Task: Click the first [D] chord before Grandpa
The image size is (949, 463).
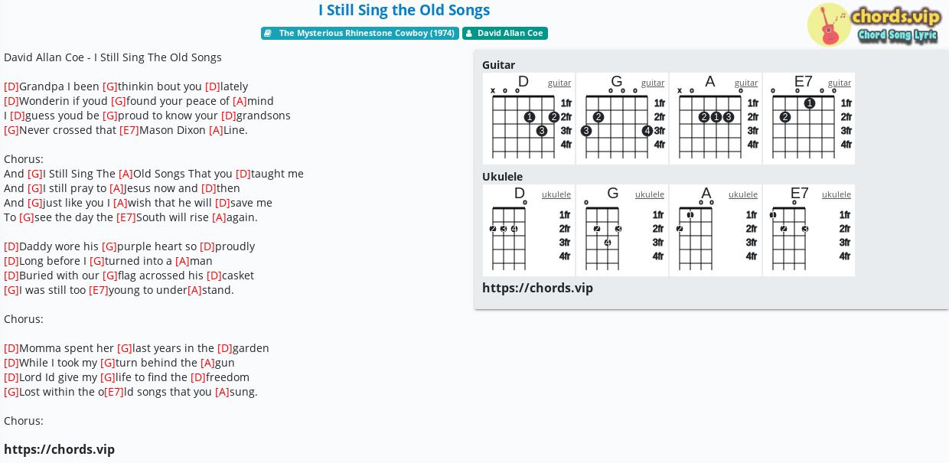Action: tap(11, 86)
